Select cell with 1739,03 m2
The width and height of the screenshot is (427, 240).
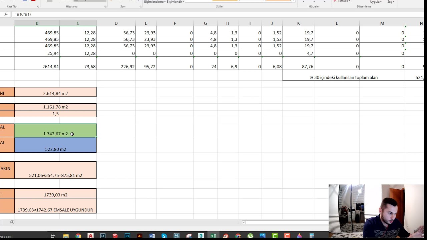(55, 193)
